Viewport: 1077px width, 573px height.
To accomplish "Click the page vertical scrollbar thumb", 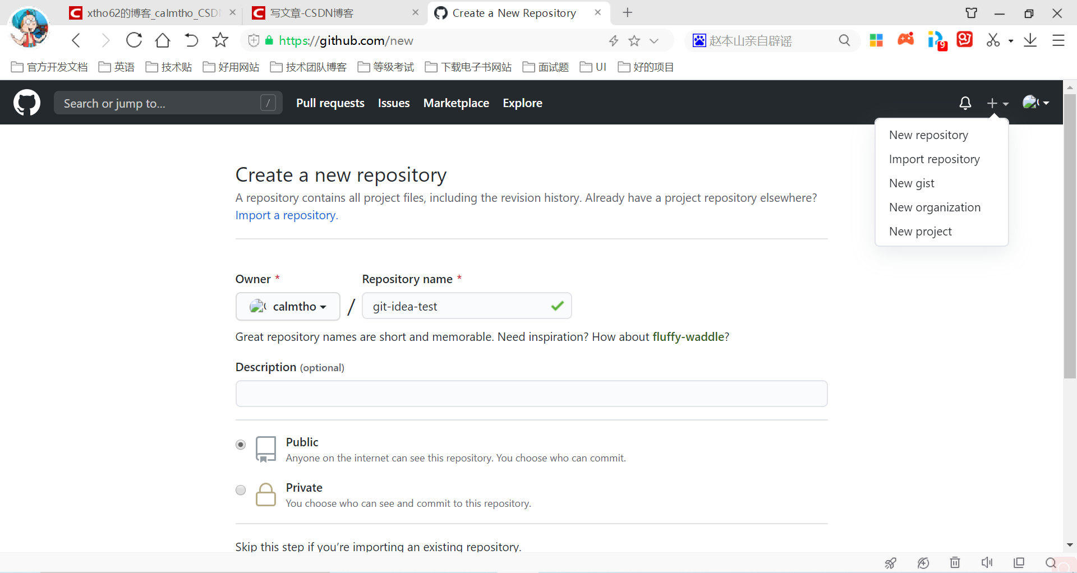I will pos(1070,235).
